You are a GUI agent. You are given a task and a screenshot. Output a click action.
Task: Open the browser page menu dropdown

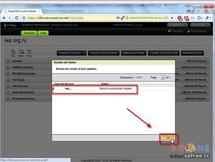point(200,18)
